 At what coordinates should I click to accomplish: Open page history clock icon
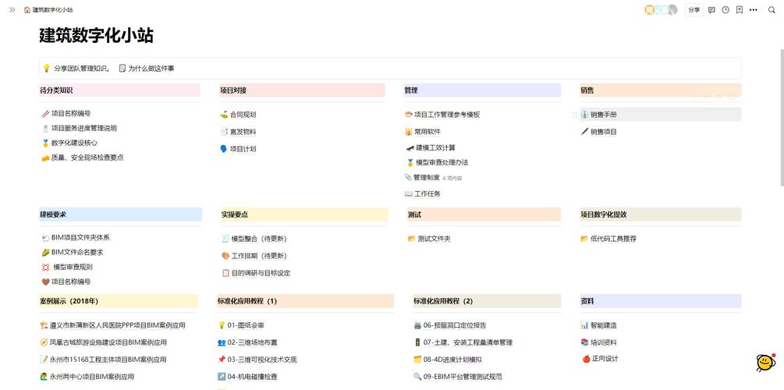point(725,9)
